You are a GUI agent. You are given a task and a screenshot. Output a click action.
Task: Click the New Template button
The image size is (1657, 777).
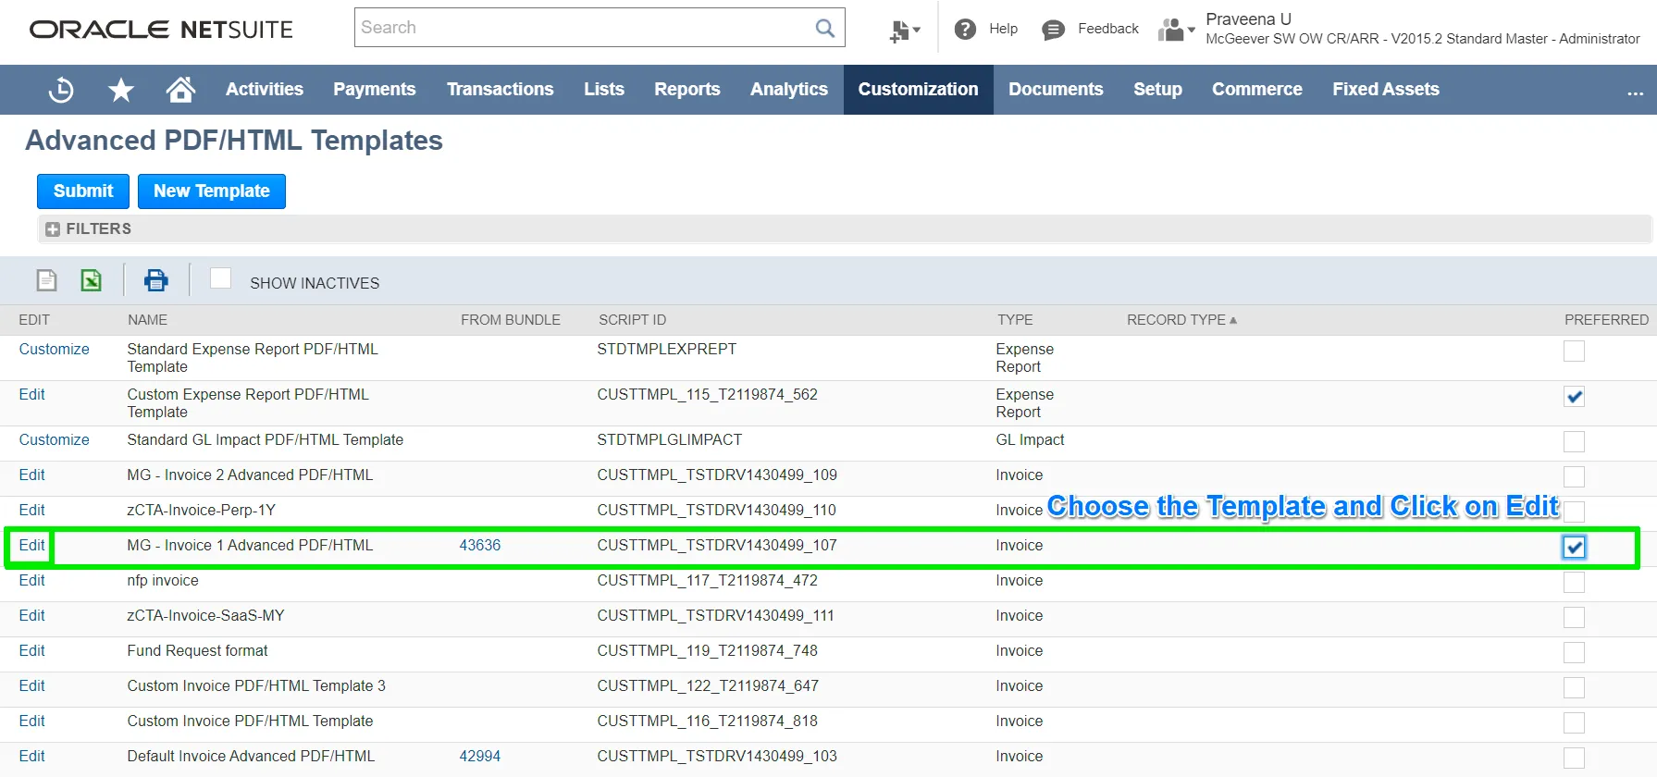[x=212, y=191]
